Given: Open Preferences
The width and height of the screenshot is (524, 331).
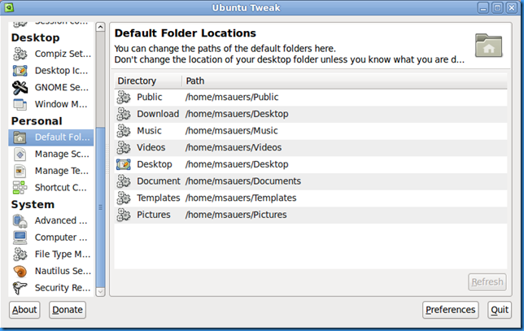Looking at the screenshot, I should 450,310.
